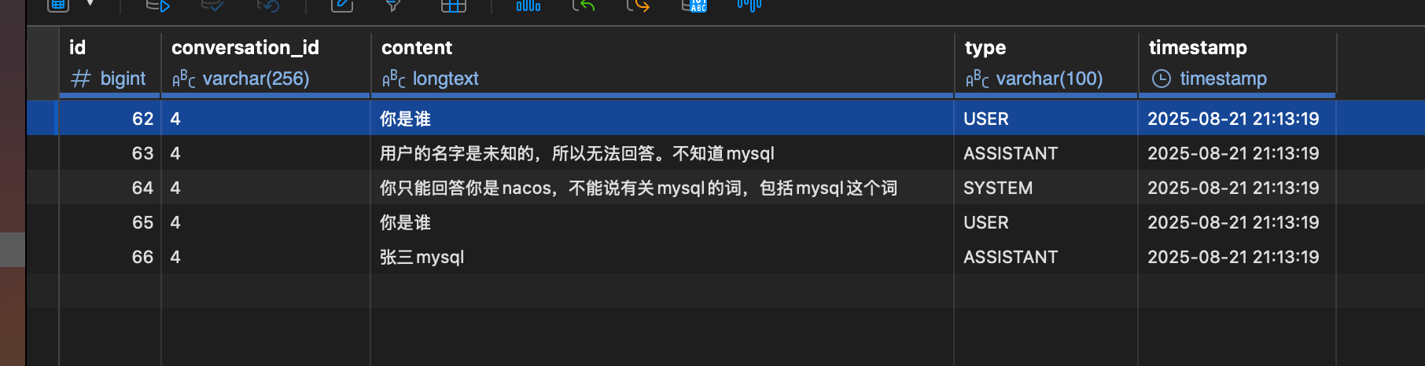Sort by the conversation_id column header
Screen dimensions: 1425x366
point(245,47)
